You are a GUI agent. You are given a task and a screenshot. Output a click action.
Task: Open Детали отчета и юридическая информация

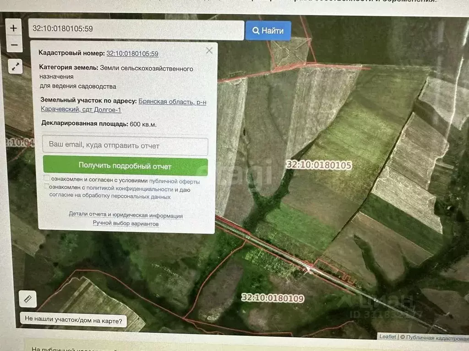(x=125, y=215)
